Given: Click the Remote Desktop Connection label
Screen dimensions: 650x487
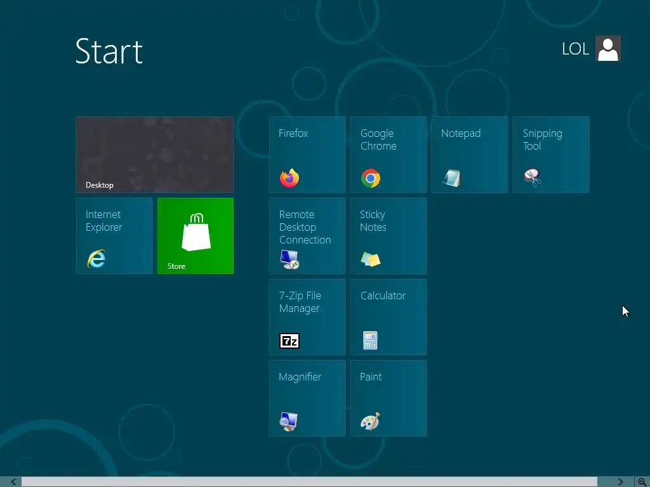Looking at the screenshot, I should 305,227.
